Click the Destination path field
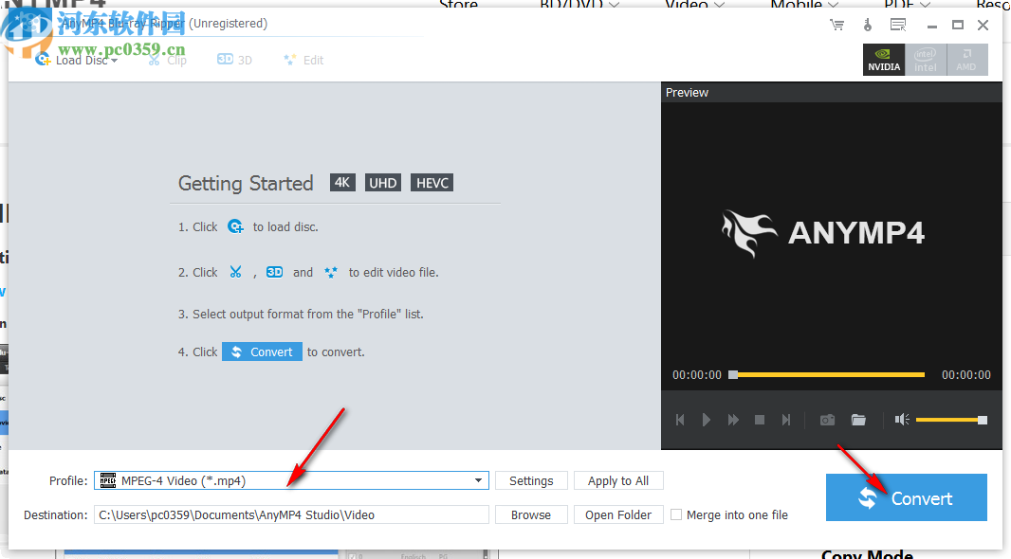The image size is (1011, 559). (x=291, y=514)
